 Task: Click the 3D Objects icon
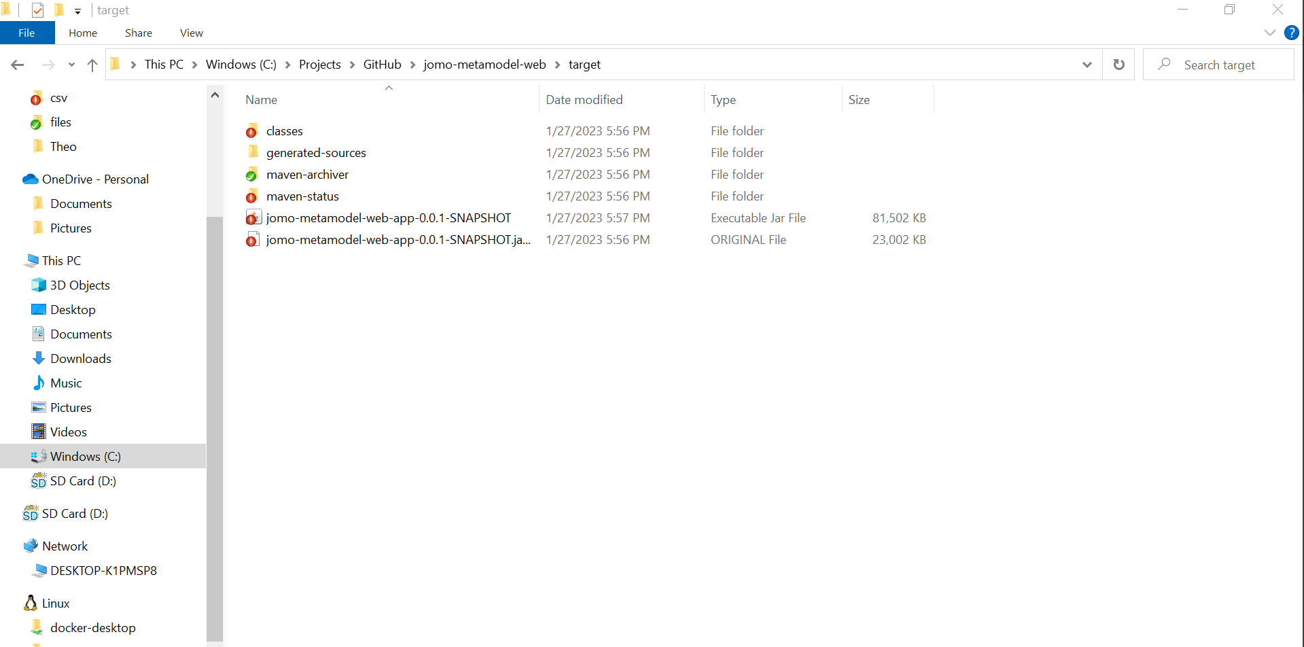39,285
